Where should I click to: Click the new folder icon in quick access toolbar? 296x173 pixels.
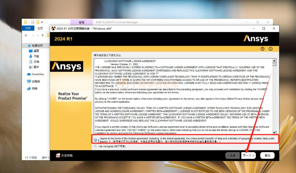pyautogui.click(x=38, y=22)
